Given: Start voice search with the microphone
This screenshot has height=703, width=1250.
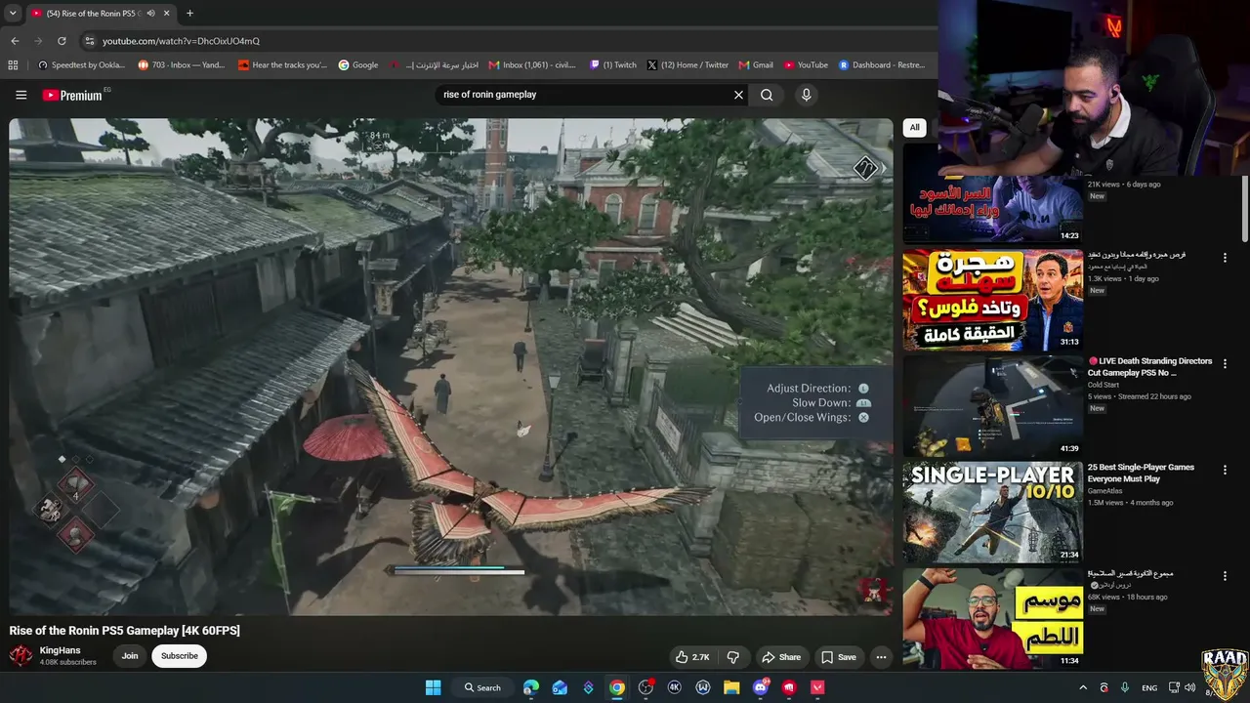Looking at the screenshot, I should pyautogui.click(x=806, y=95).
